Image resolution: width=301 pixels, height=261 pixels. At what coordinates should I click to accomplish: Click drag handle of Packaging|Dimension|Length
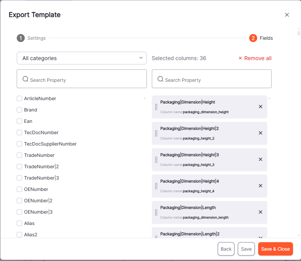click(x=156, y=212)
